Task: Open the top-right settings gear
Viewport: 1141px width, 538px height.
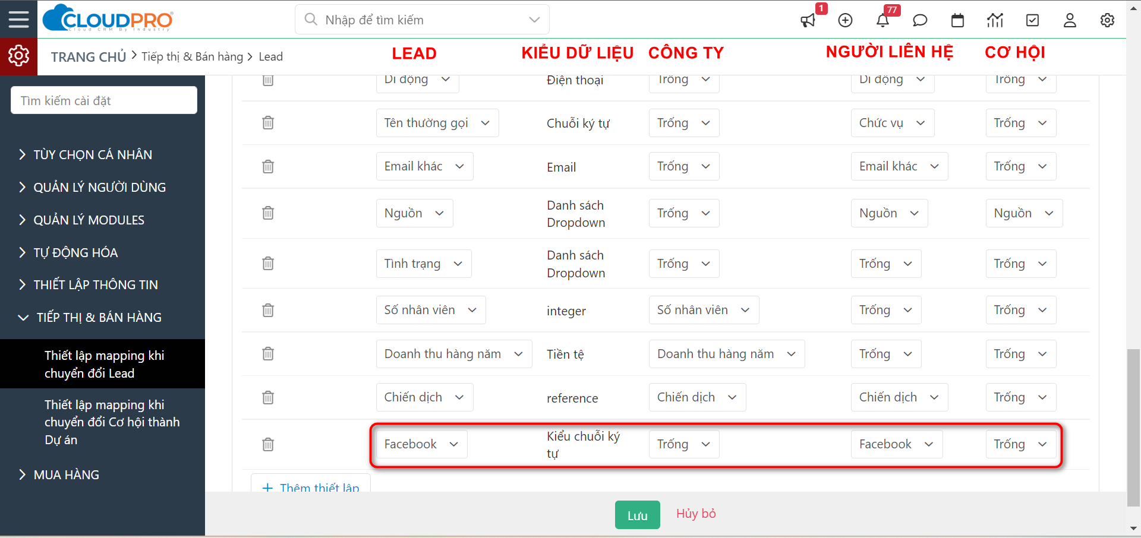Action: 1107,20
